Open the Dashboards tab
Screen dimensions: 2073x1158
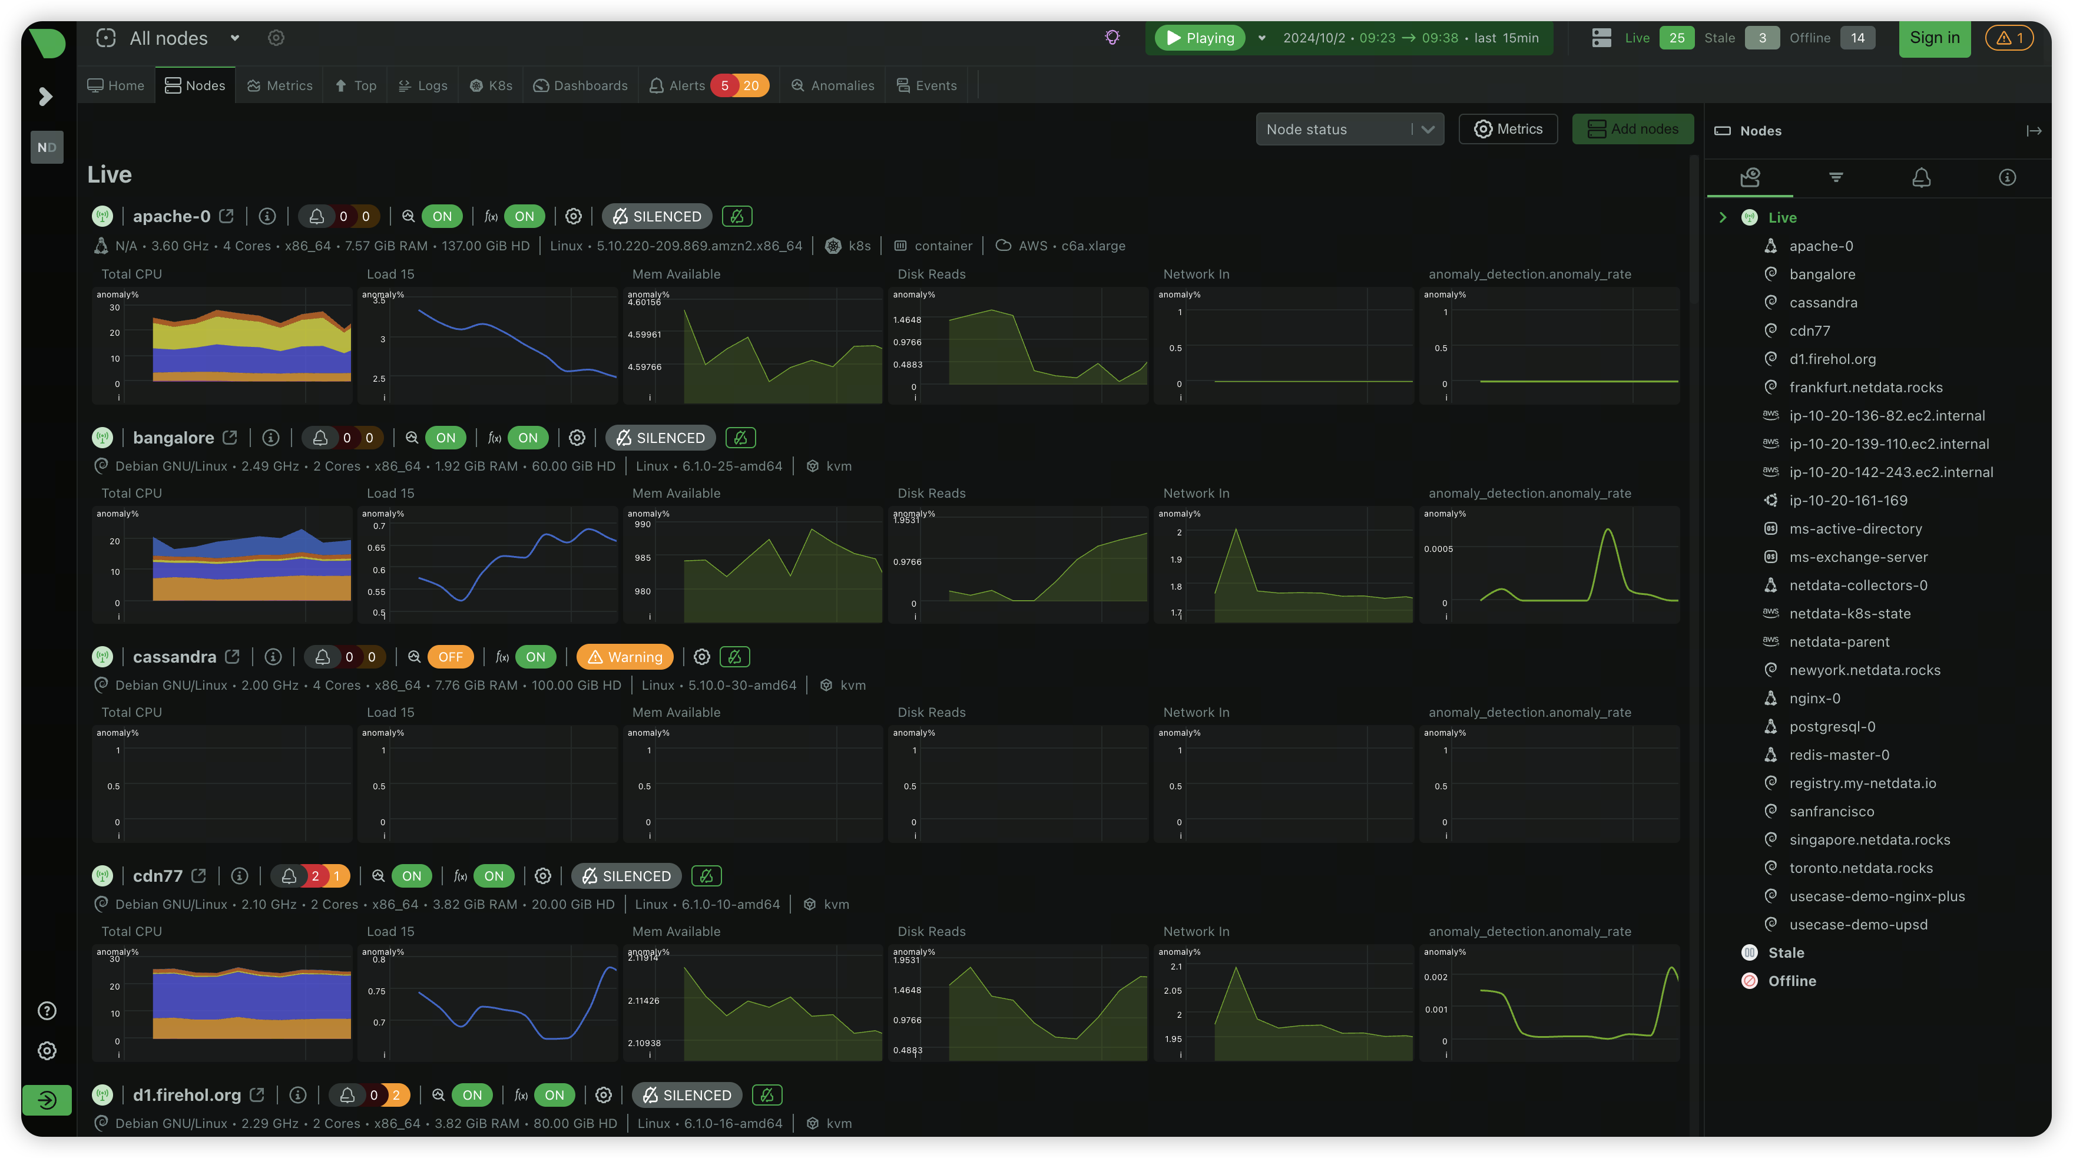click(x=580, y=85)
